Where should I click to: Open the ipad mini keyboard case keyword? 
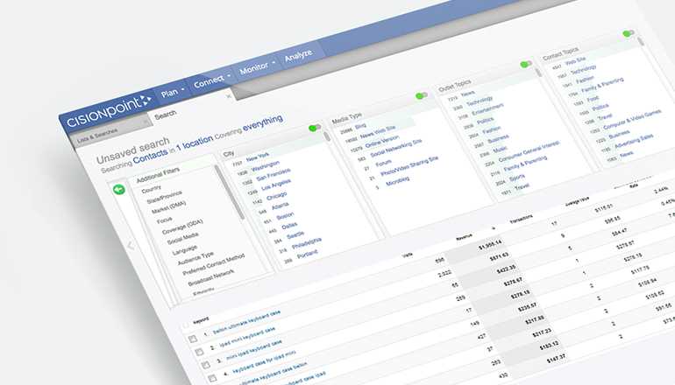point(247,337)
